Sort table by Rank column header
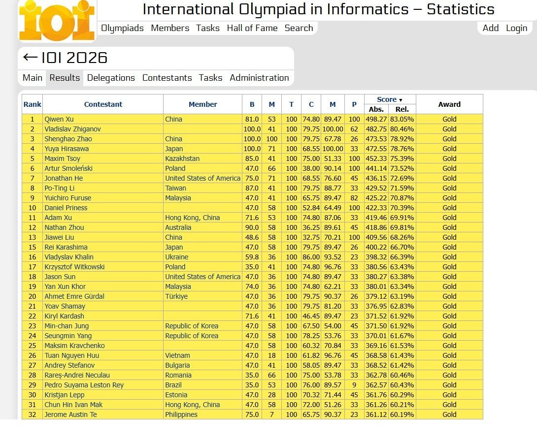 tap(32, 104)
